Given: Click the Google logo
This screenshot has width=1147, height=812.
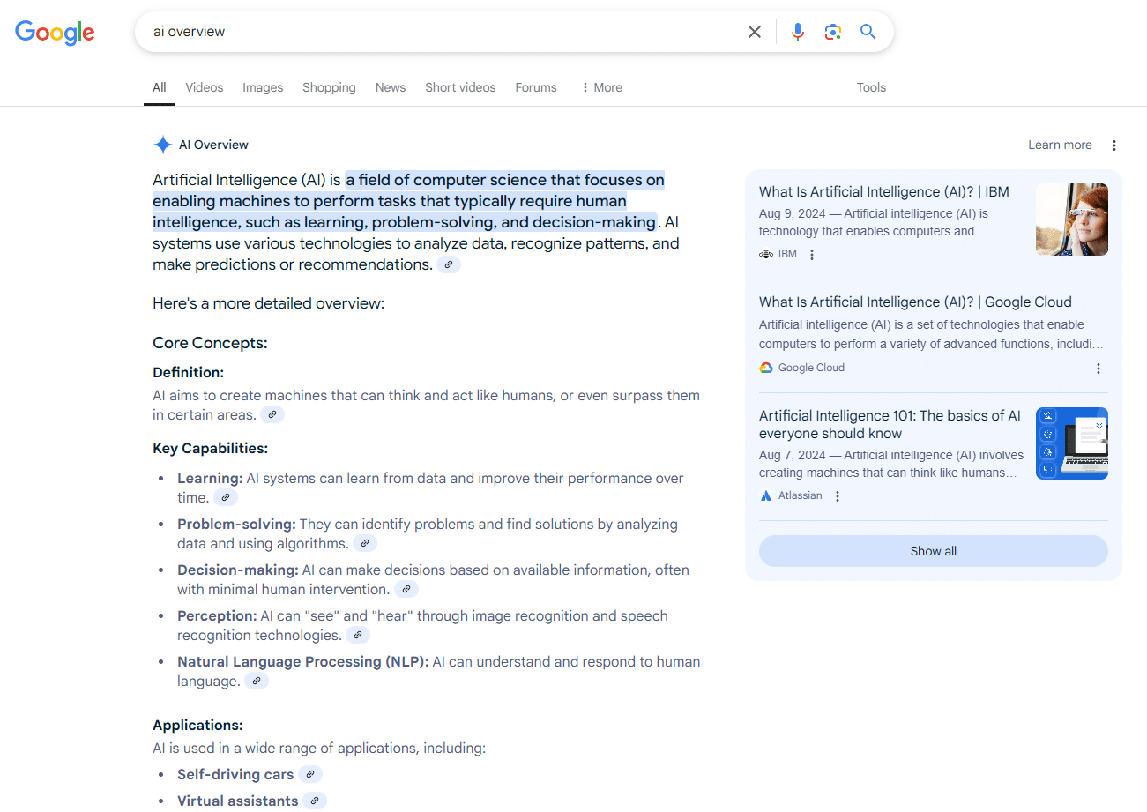Looking at the screenshot, I should coord(55,33).
